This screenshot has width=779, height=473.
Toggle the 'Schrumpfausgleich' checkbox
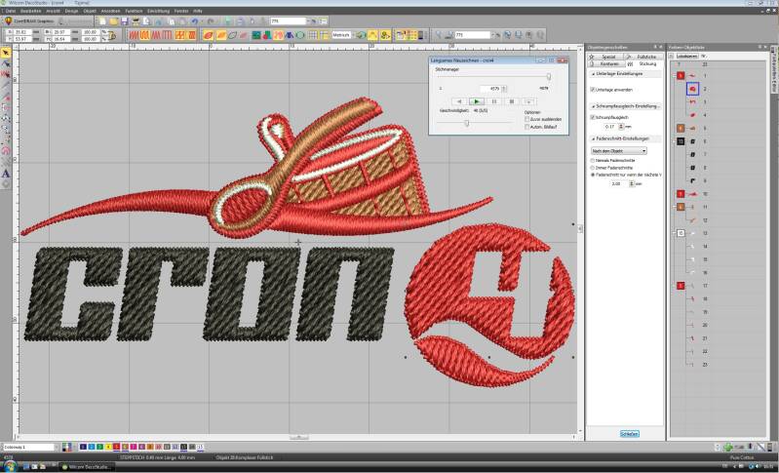click(593, 117)
